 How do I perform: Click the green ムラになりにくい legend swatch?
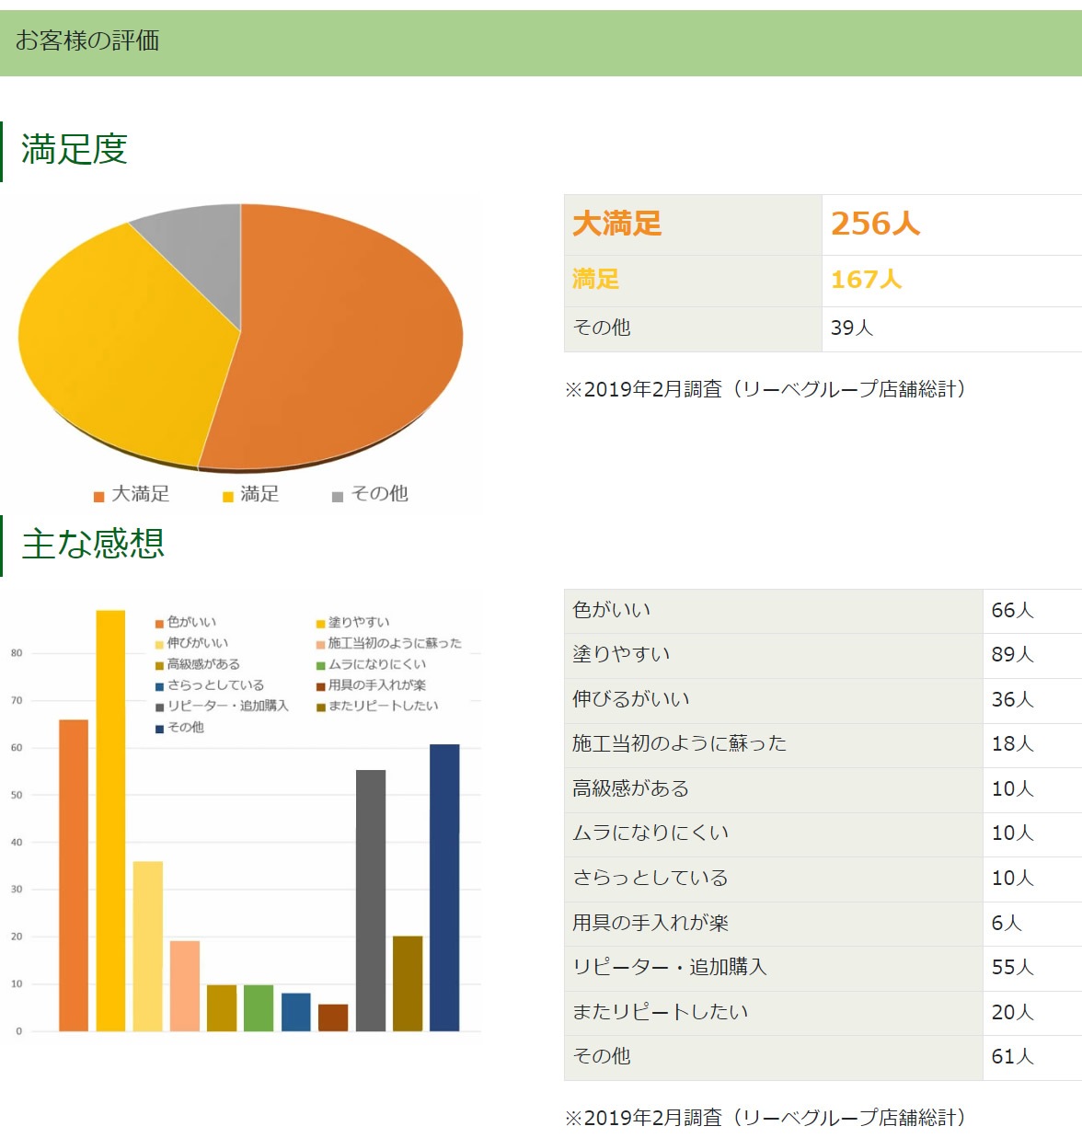321,665
